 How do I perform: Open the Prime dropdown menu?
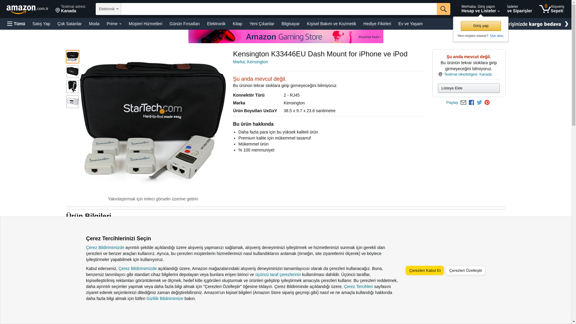coord(114,24)
